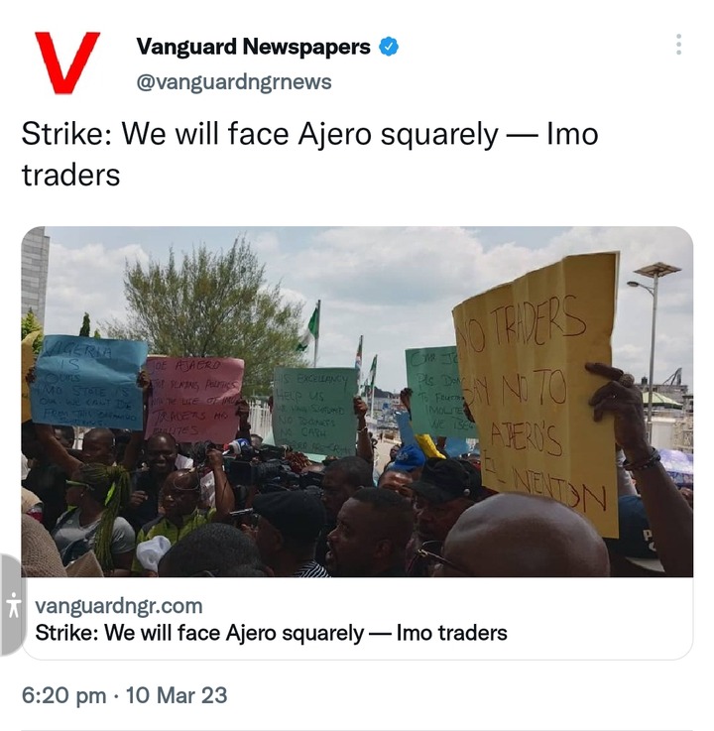This screenshot has height=731, width=714.
Task: Click the word traders in tweet text
Action: (70, 176)
